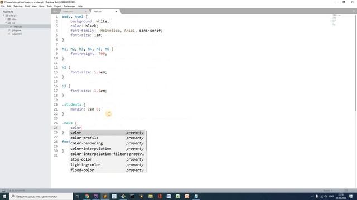This screenshot has width=357, height=200.
Task: Close the index.html tab
Action: 86,11
